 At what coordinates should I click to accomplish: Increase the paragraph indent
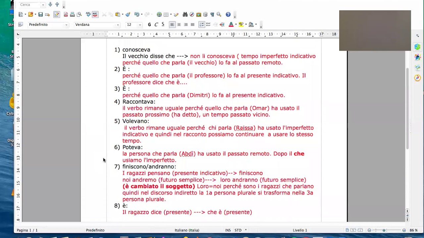222,24
